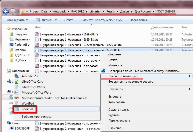Select Переименовать in the context menu

(119, 121)
